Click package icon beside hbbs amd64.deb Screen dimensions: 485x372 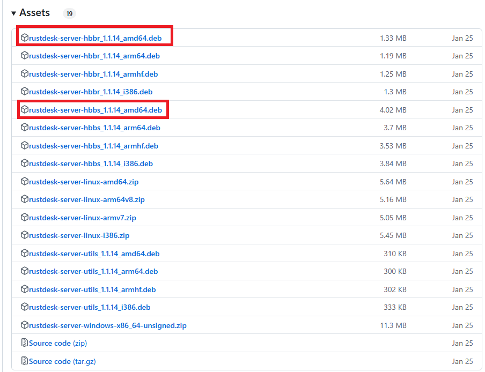click(x=24, y=110)
